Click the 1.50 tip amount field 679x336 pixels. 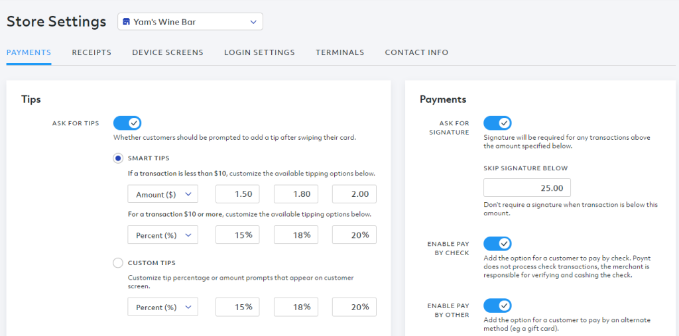(238, 194)
